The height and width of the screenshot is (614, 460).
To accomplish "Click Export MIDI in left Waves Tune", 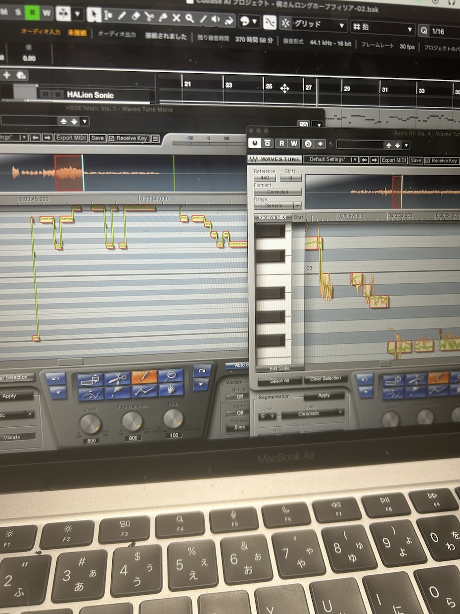I will click(71, 138).
